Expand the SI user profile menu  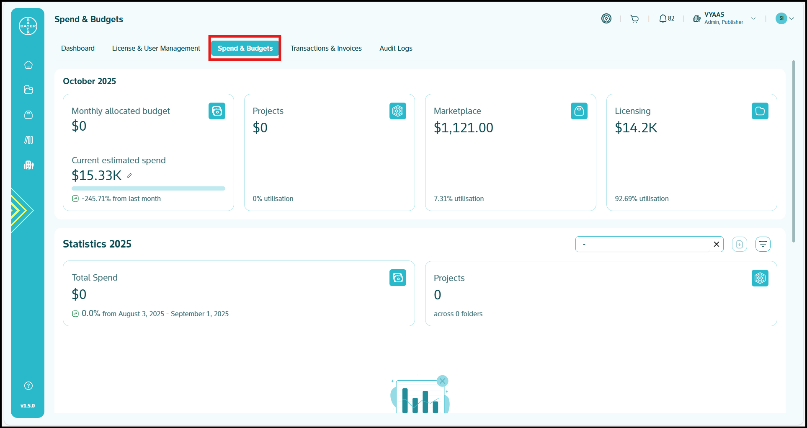pos(785,18)
